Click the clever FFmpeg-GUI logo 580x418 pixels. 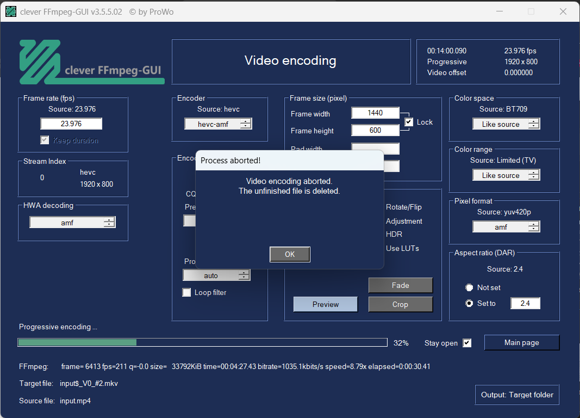(x=92, y=62)
